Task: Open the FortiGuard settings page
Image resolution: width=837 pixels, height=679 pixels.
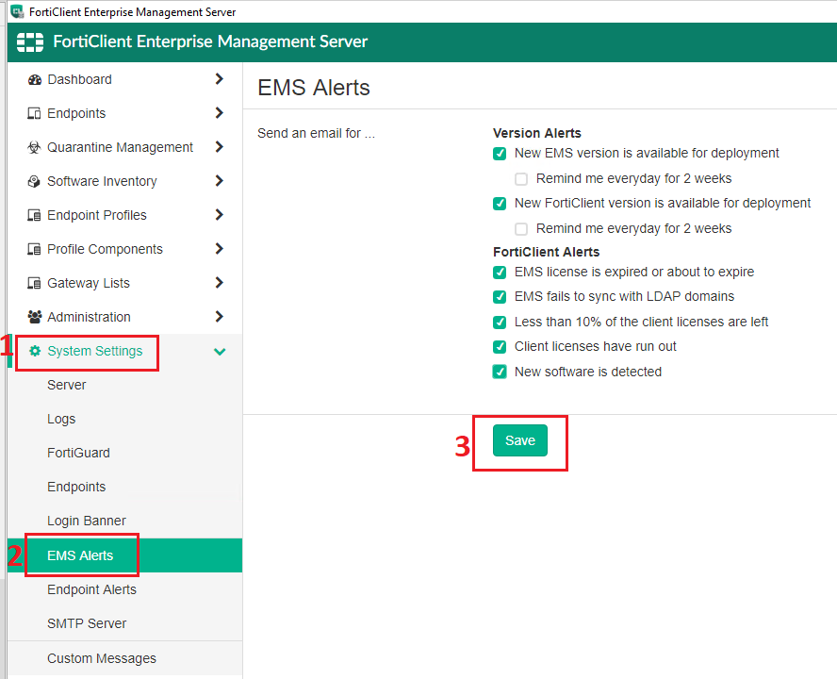Action: pos(78,453)
